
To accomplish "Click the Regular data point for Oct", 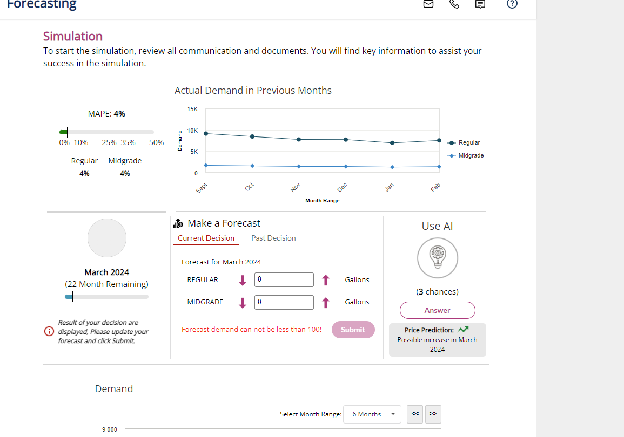I will 252,136.
